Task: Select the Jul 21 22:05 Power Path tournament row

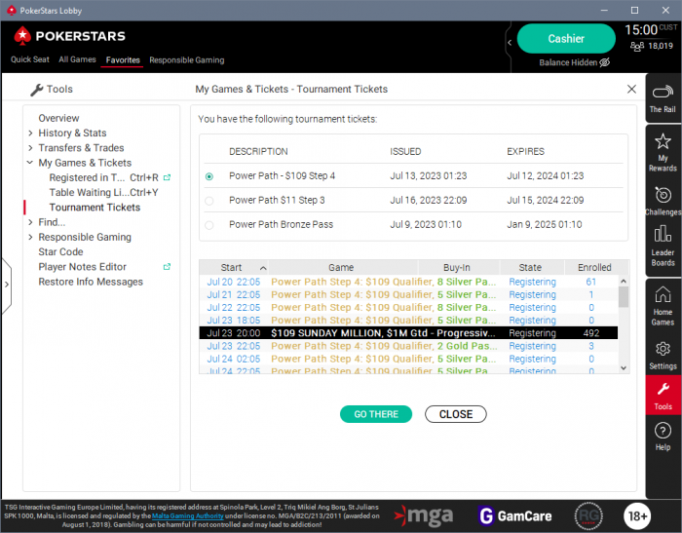Action: tap(408, 294)
